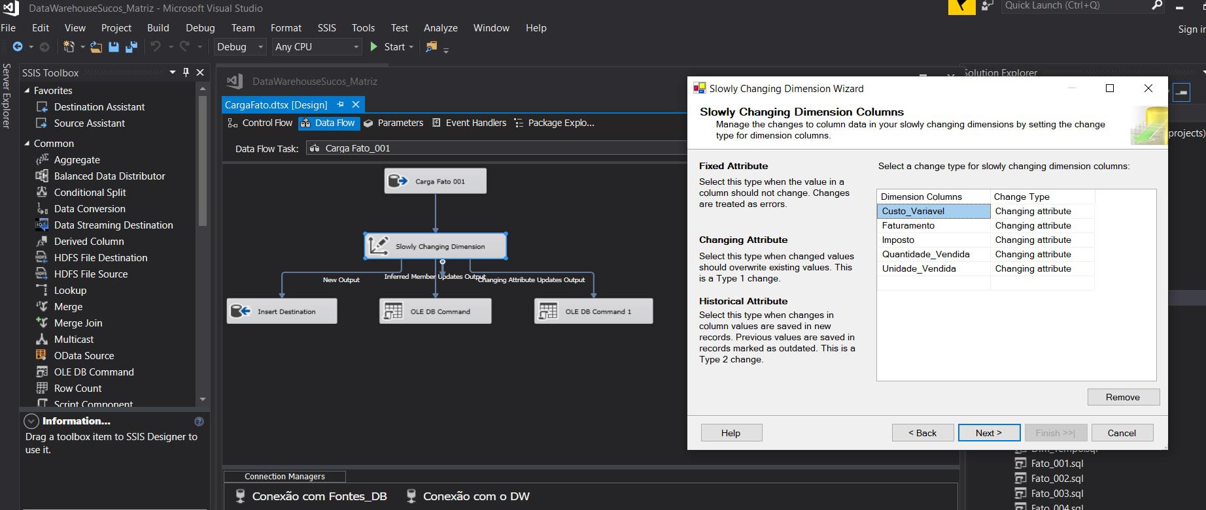
Task: Switch to the Parameters tab
Action: [394, 123]
